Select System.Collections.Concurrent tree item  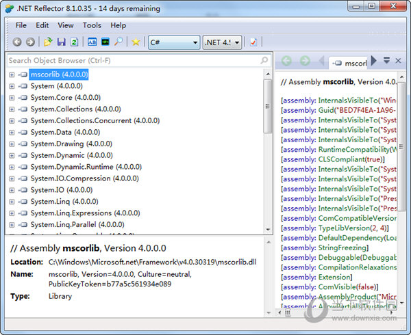(x=95, y=120)
